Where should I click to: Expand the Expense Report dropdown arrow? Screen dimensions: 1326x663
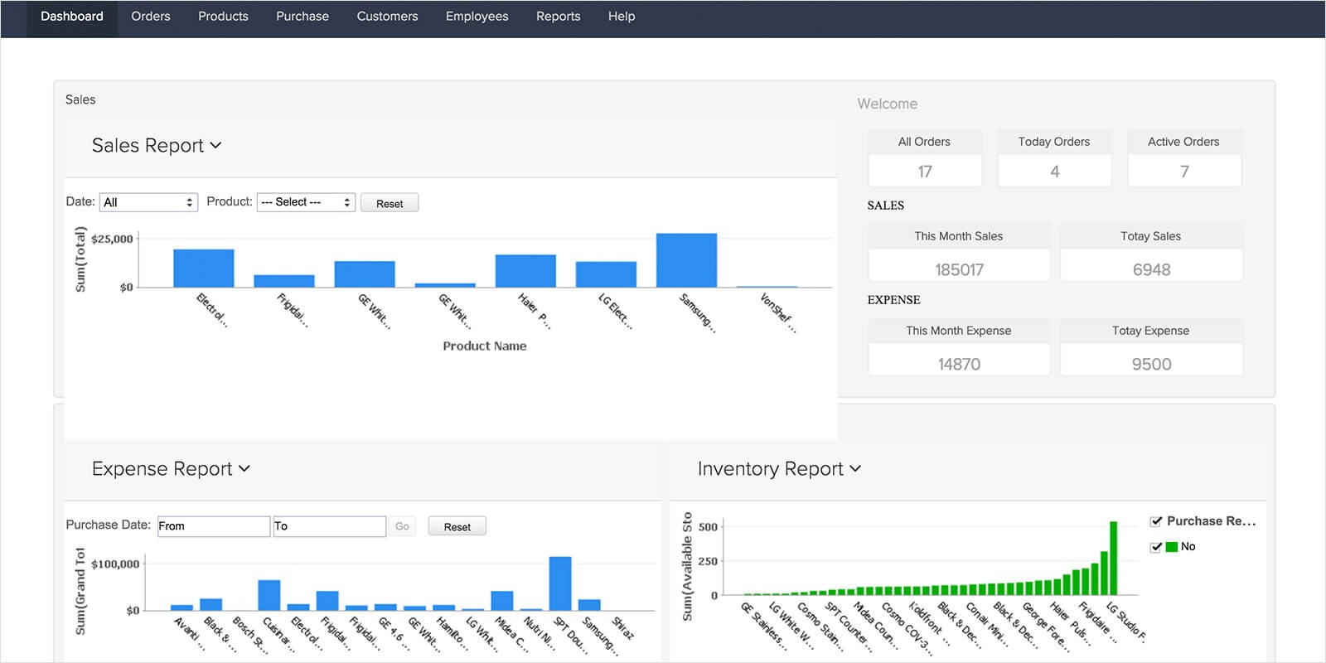pos(244,468)
